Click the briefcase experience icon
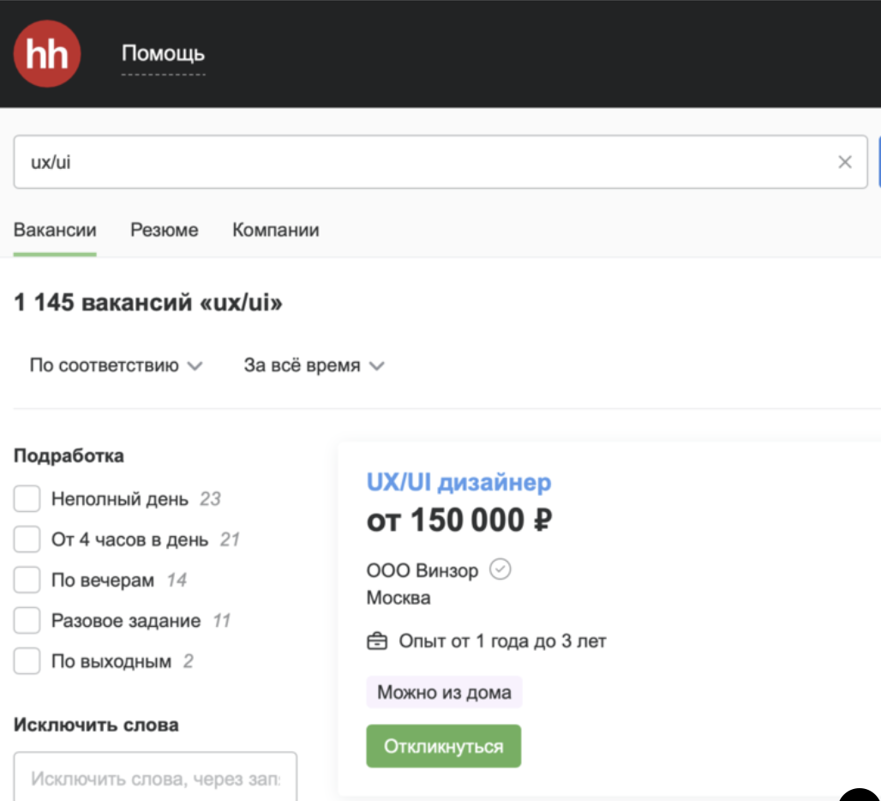The image size is (881, 801). click(377, 641)
